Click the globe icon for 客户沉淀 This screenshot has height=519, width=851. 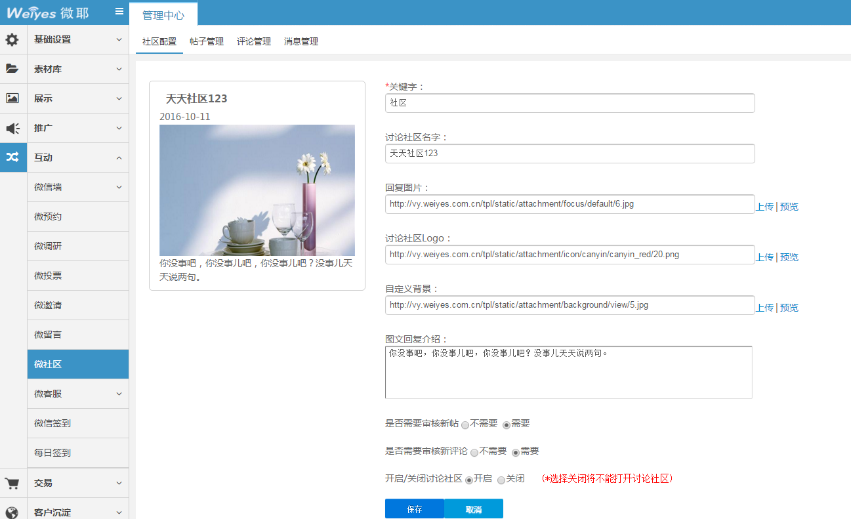[12, 512]
